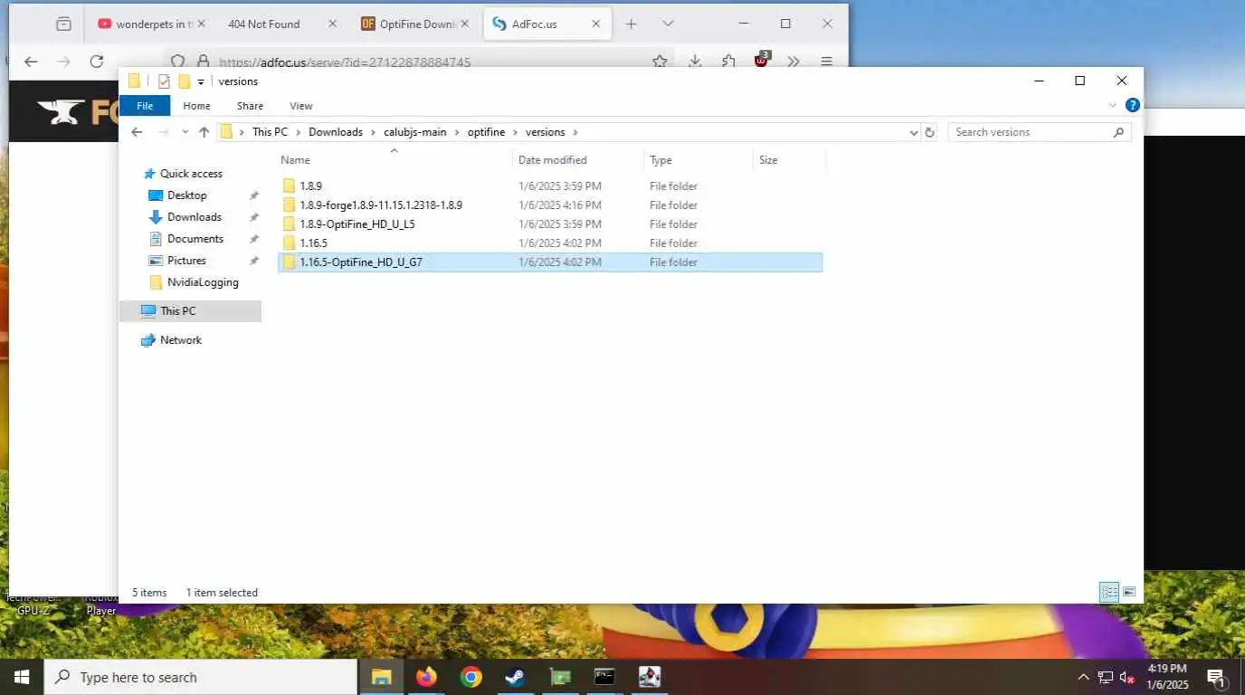Open Pictures in navigation pane
1245x695 pixels.
186,261
